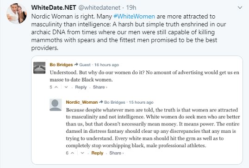This screenshot has height=168, width=249.
Task: Open the Nordic_Woman username link
Action: point(82,102)
